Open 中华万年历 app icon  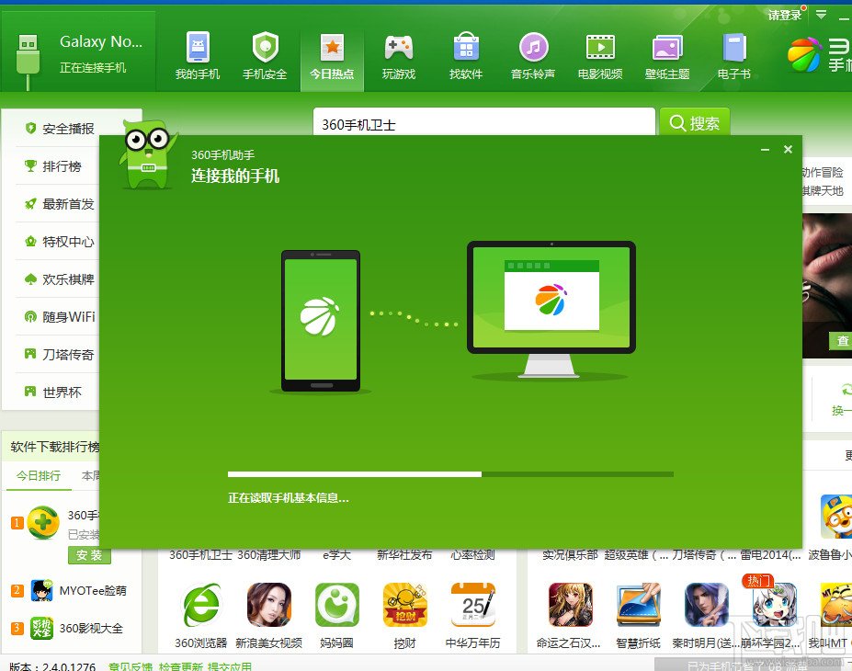472,605
